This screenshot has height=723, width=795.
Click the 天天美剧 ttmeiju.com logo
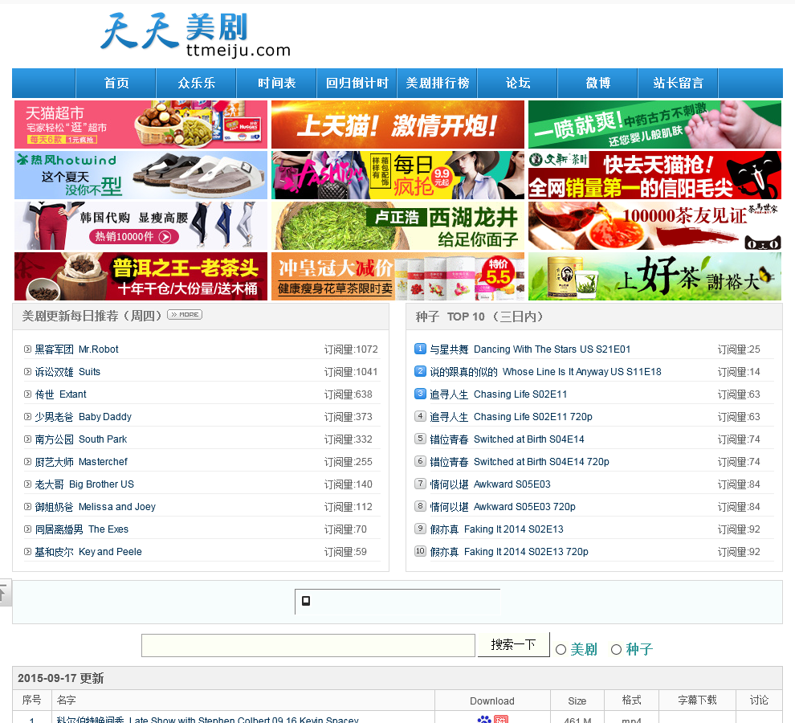click(x=196, y=34)
